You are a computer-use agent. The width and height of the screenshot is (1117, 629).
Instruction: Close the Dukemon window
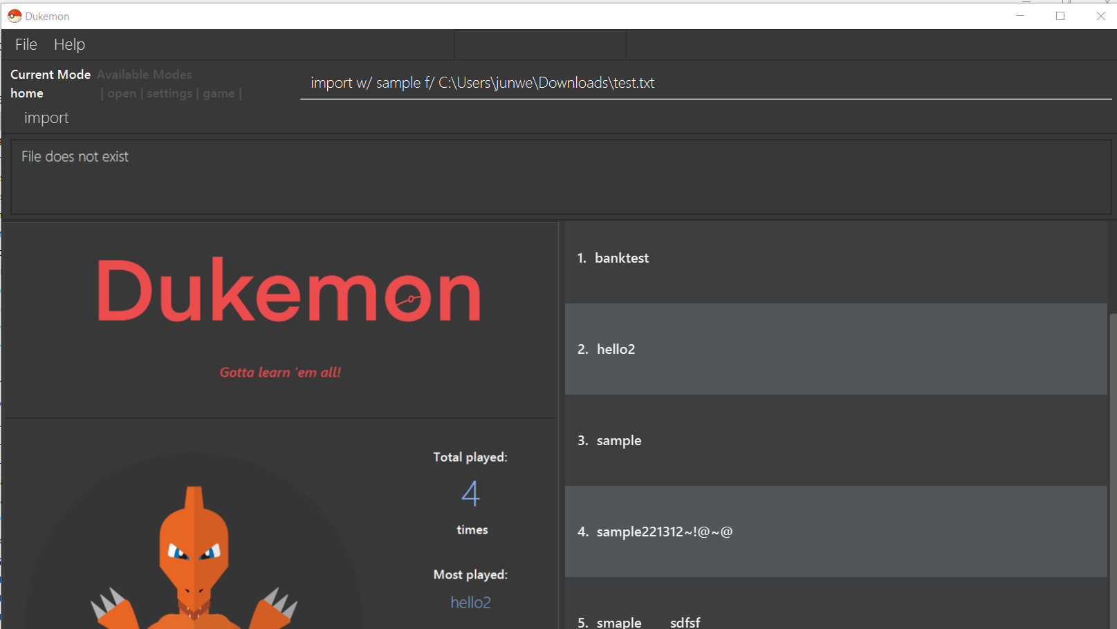(1100, 16)
